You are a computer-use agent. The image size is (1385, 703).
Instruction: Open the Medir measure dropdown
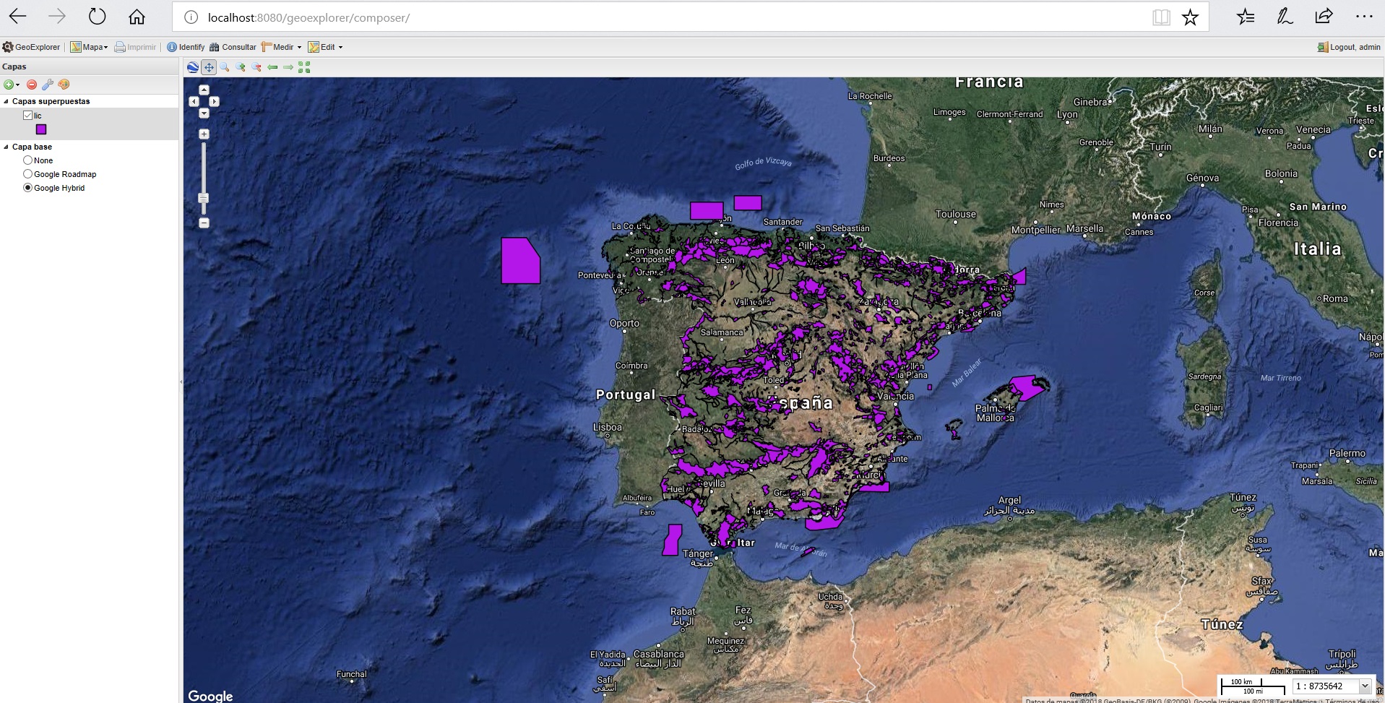(282, 47)
